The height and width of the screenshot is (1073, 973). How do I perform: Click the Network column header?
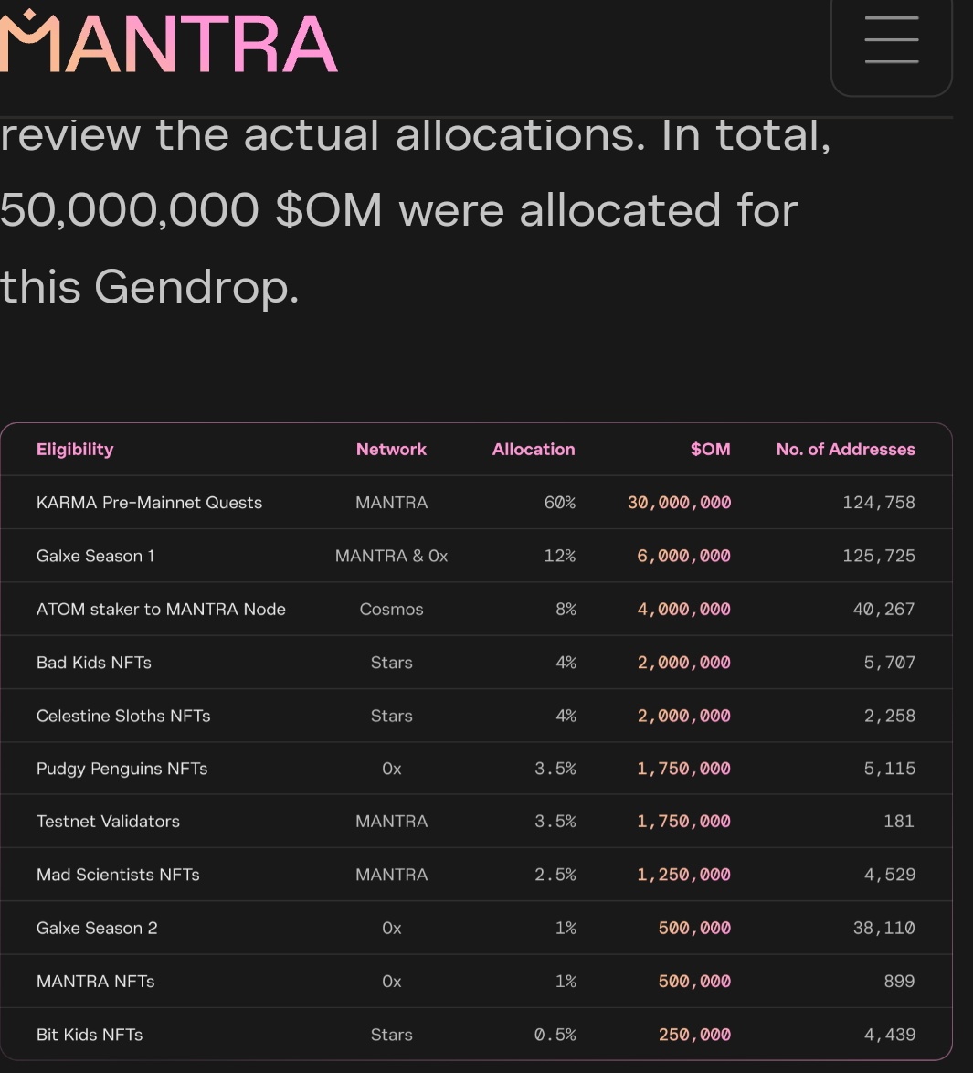pos(391,449)
